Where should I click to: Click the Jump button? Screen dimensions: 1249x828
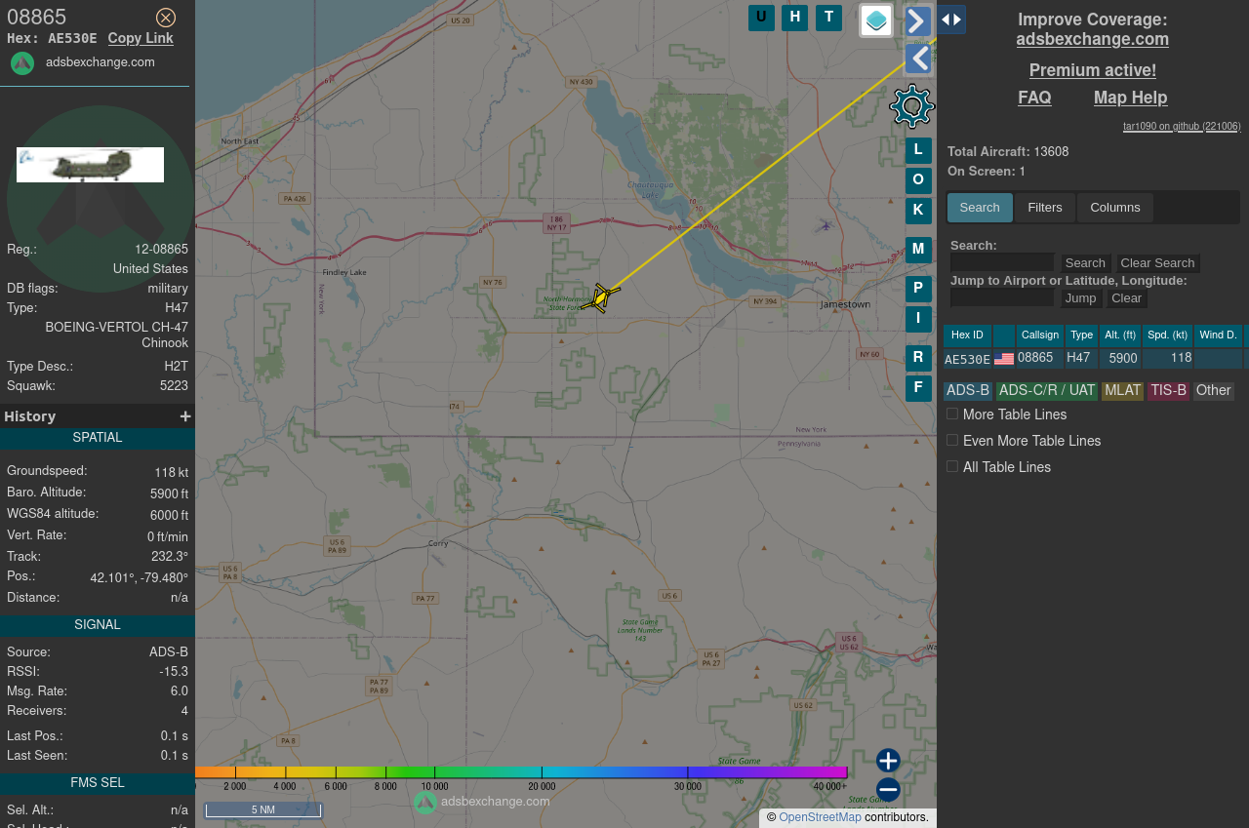coord(1080,298)
